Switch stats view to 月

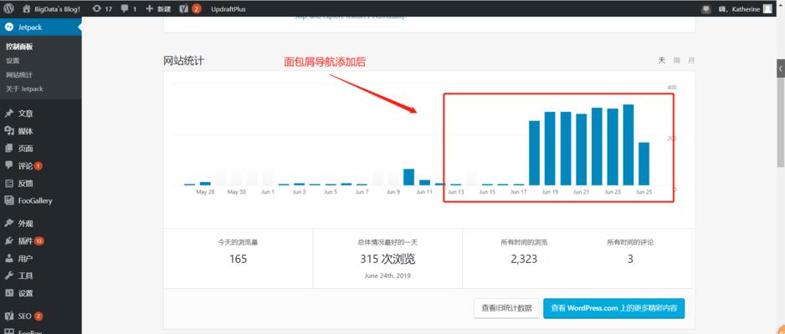tap(691, 60)
